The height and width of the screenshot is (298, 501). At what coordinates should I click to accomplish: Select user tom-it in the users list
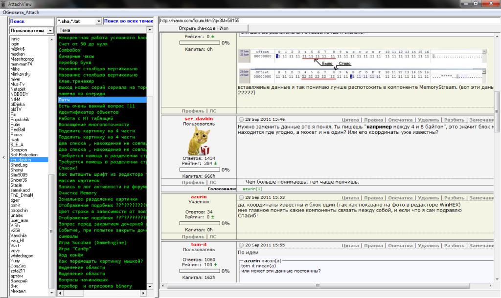[x=15, y=206]
